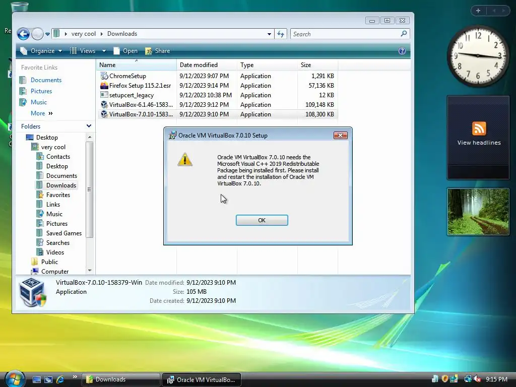Click the Share toolbar button
The height and width of the screenshot is (387, 516).
[x=158, y=51]
